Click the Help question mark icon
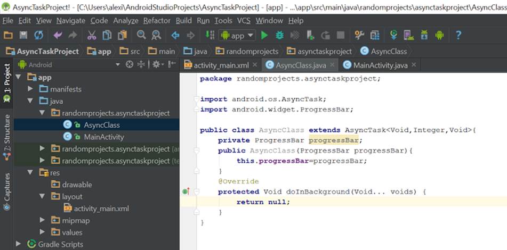This screenshot has height=250, width=507. (458, 35)
